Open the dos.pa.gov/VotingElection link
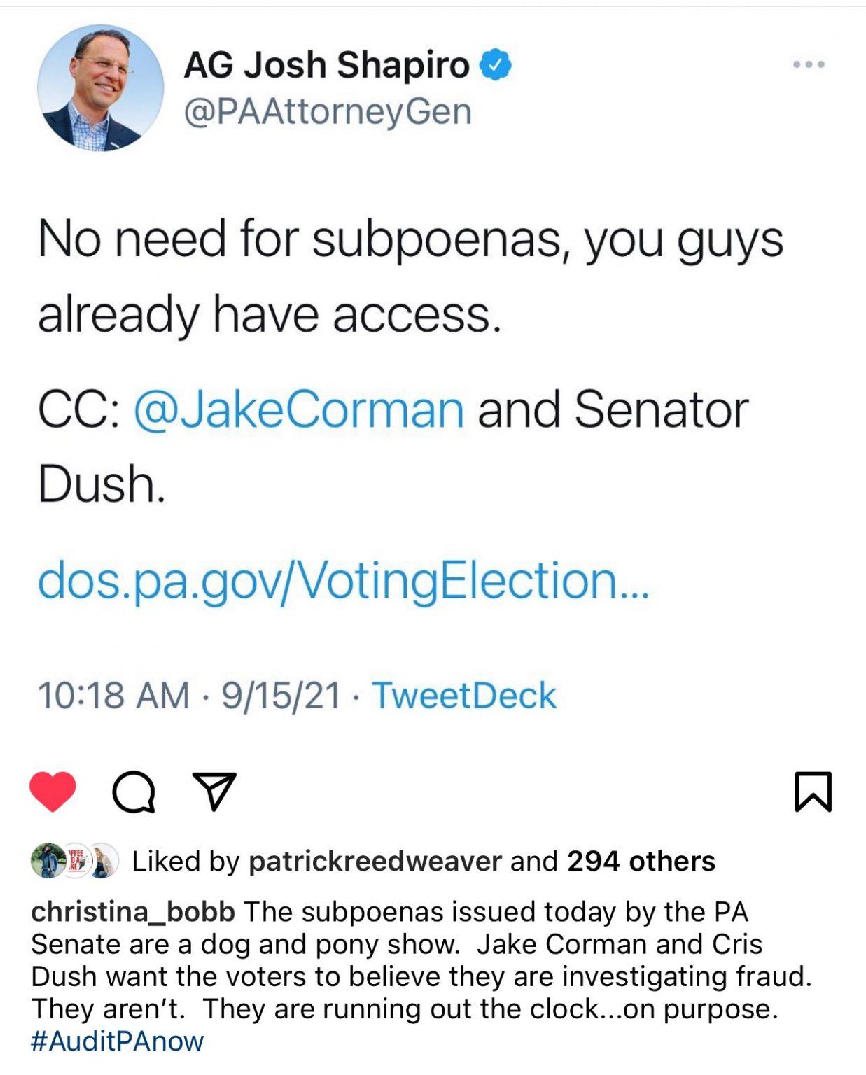Image resolution: width=866 pixels, height=1075 pixels. [343, 581]
